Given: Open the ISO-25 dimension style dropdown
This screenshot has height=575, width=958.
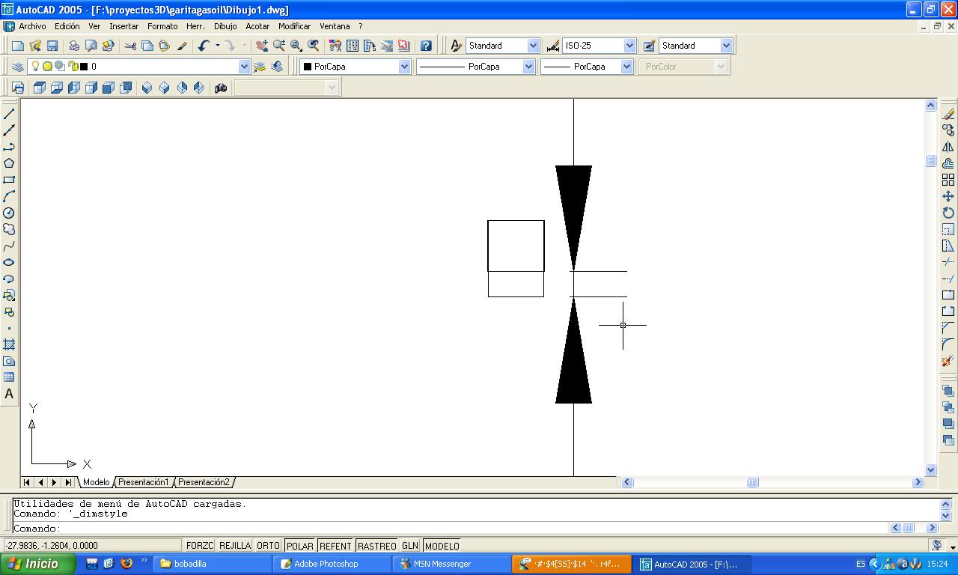Looking at the screenshot, I should [x=629, y=46].
